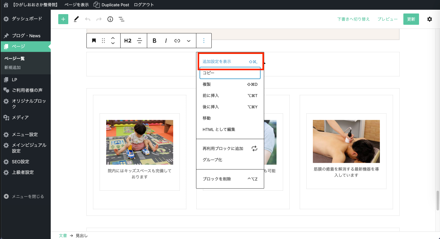Open the H2 heading level selector
Viewport: 440px width, 239px height.
[x=128, y=41]
